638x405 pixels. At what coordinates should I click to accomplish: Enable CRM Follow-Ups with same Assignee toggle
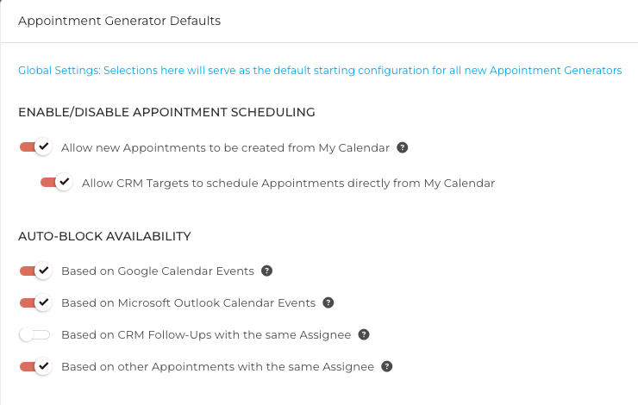click(35, 334)
